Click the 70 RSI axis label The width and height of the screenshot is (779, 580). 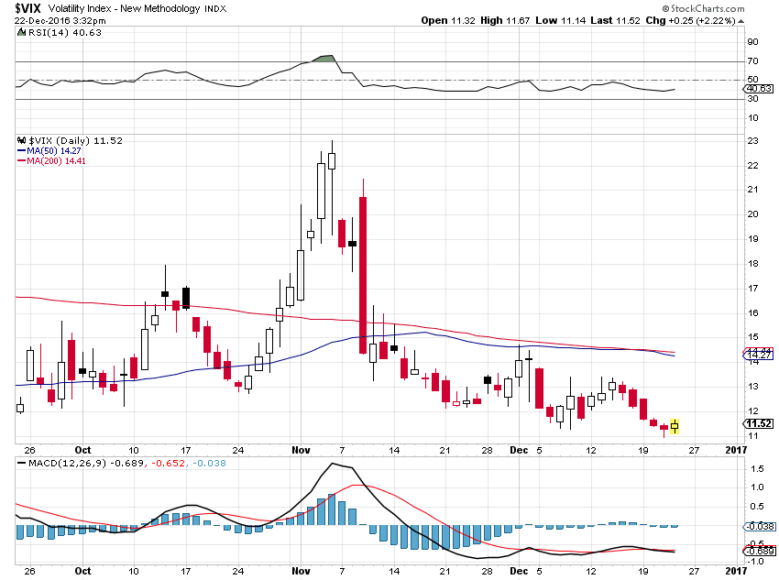click(752, 61)
